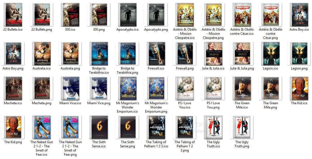The width and height of the screenshot is (312, 159).
Task: Select the Apocalypto.png icon
Action: click(156, 15)
